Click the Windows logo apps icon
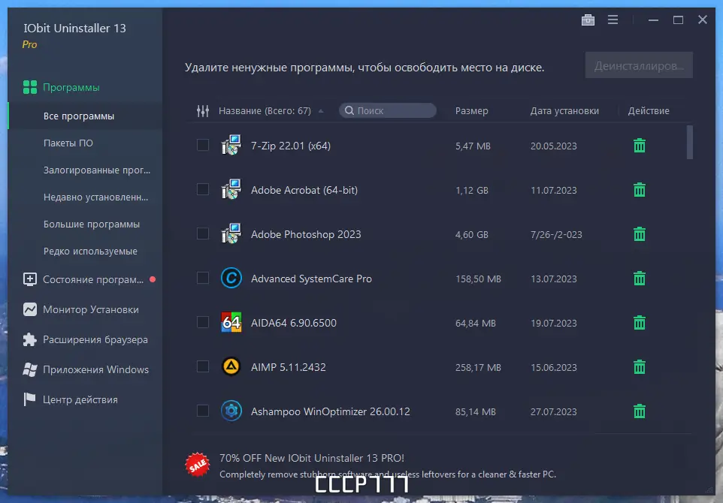The height and width of the screenshot is (503, 723). coord(30,369)
